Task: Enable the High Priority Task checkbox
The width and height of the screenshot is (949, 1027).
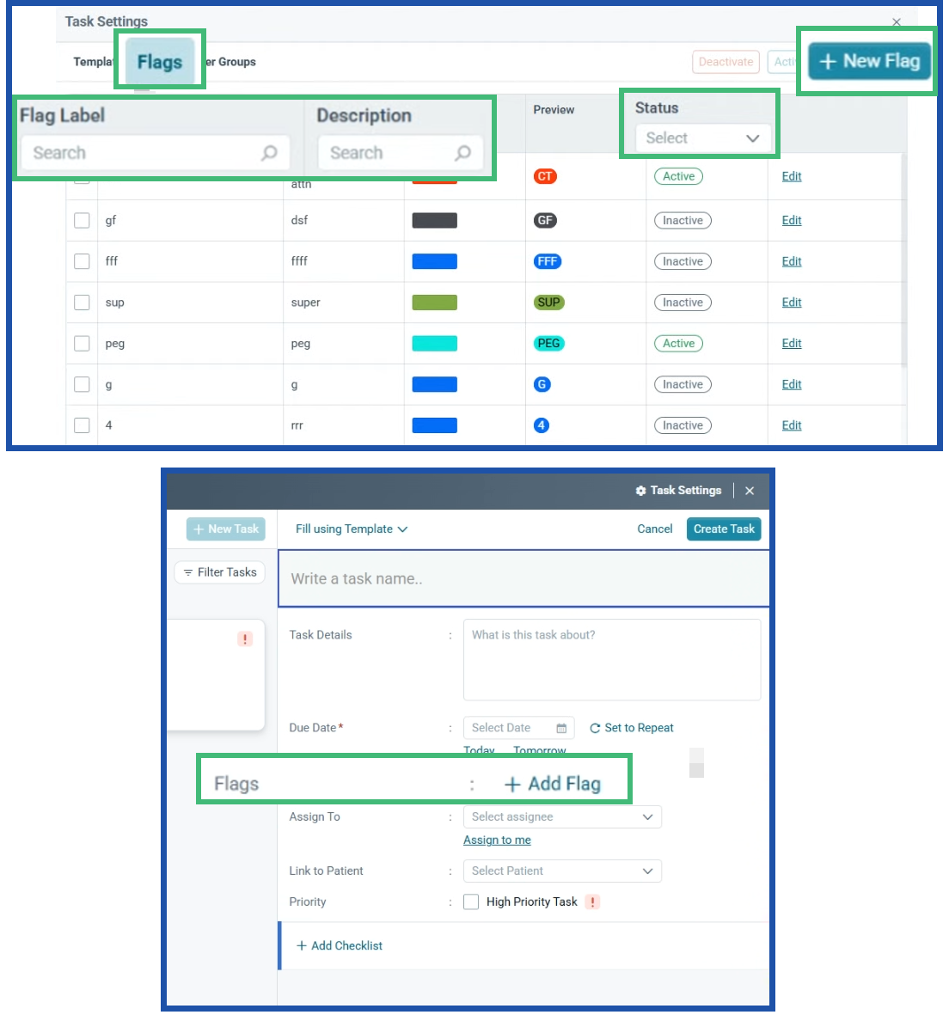Action: tap(470, 902)
